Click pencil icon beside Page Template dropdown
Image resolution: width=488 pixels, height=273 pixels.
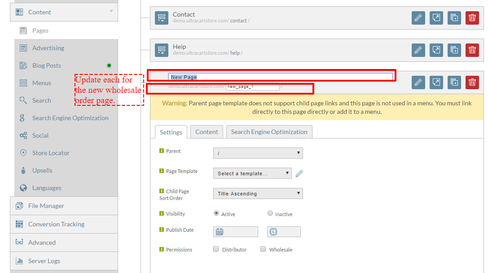click(299, 173)
